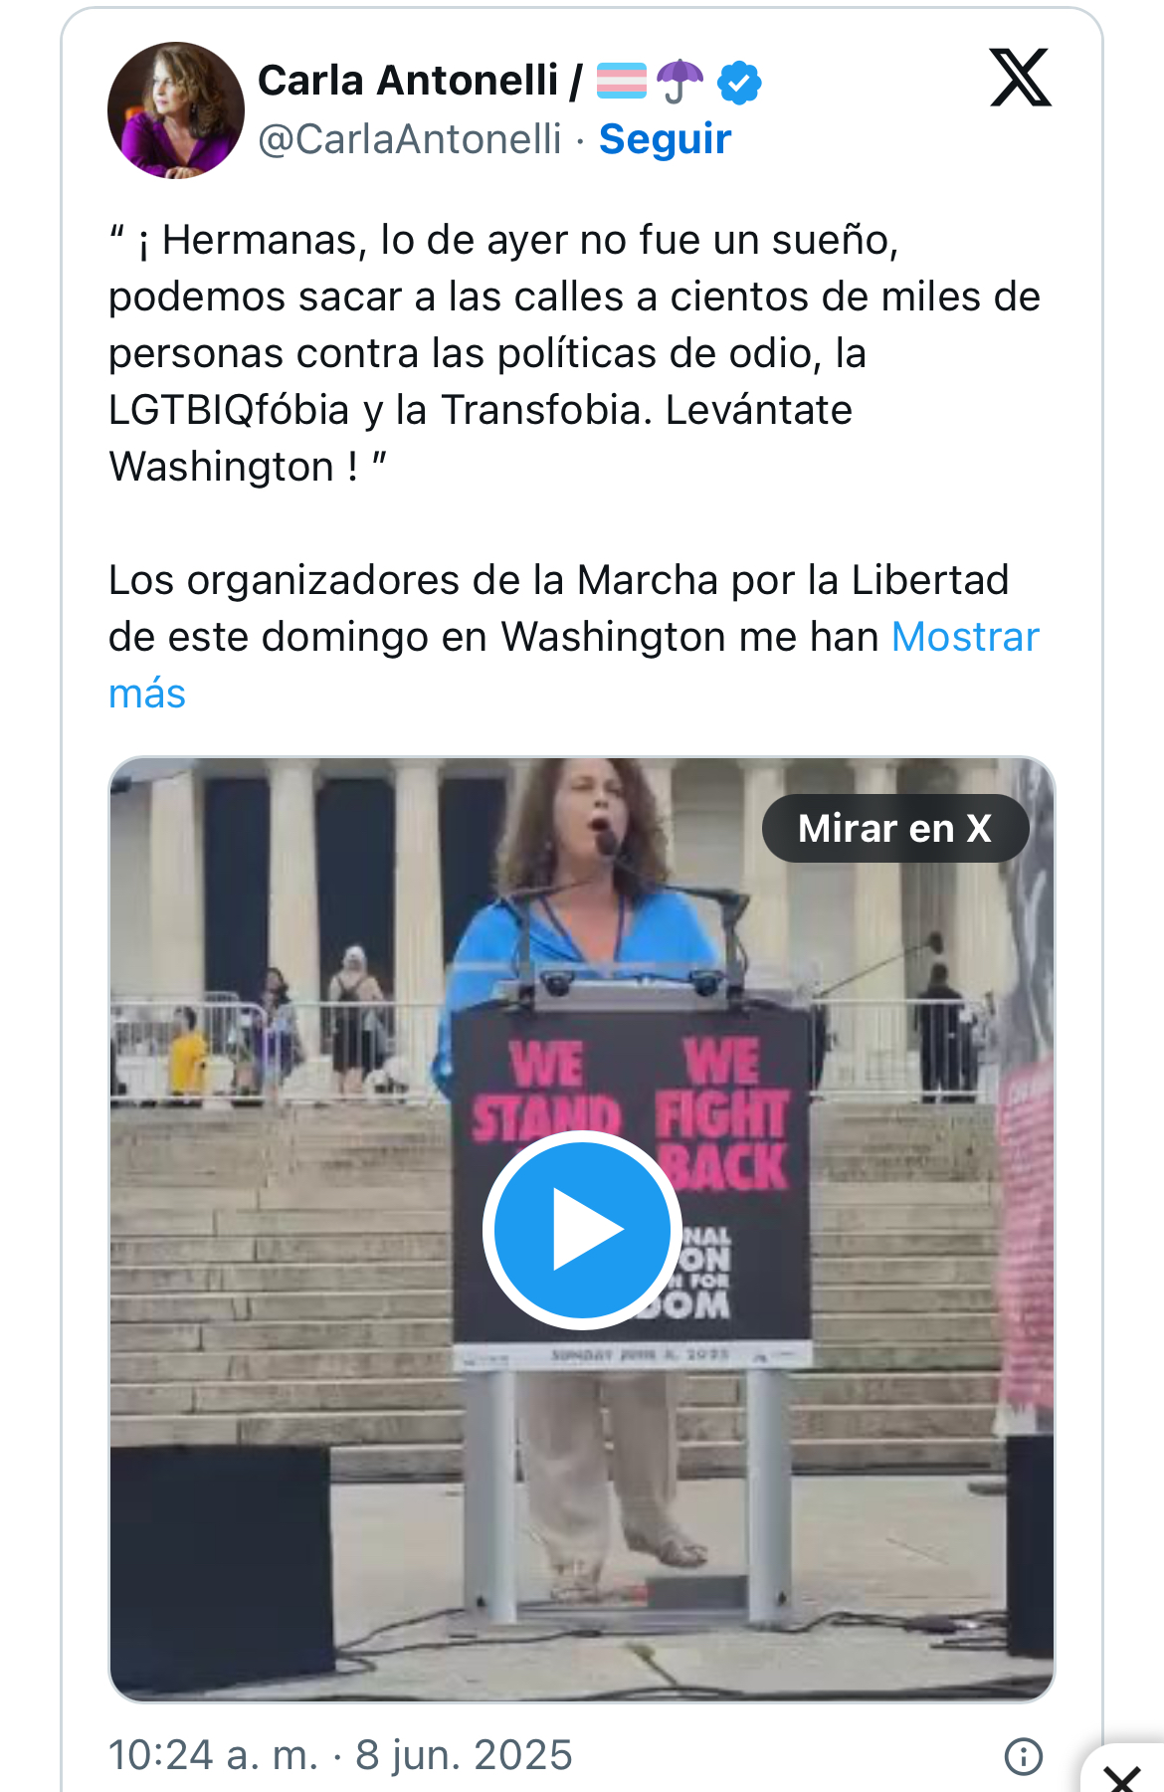Click the Mirar en X button

pyautogui.click(x=895, y=828)
